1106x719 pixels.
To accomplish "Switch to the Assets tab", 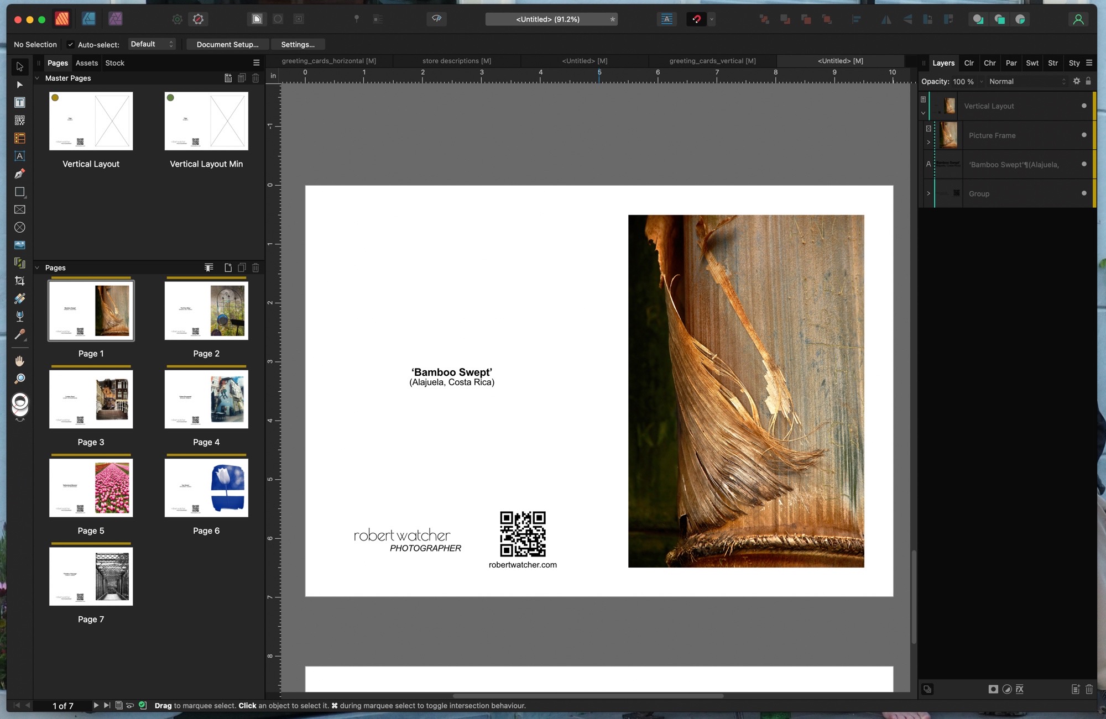I will pos(87,63).
